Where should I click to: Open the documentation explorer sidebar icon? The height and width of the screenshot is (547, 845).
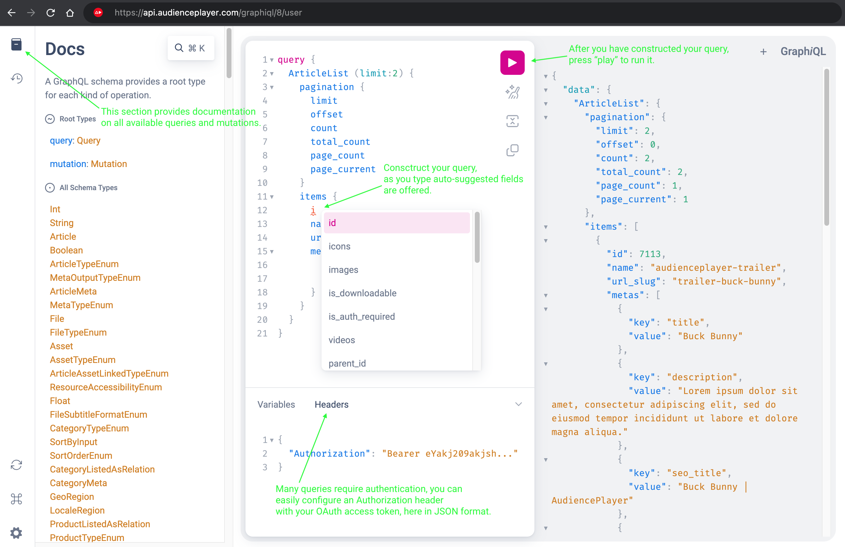[x=16, y=45]
